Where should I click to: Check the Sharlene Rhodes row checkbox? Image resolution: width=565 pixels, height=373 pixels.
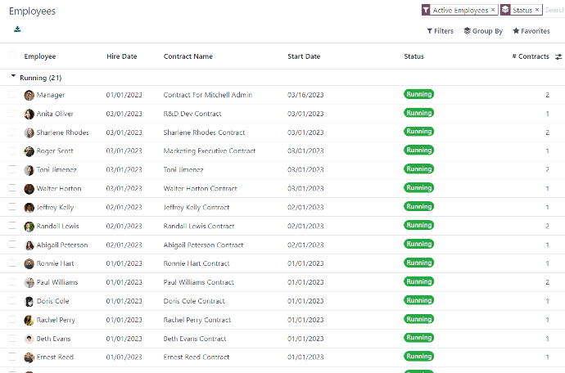click(x=12, y=133)
